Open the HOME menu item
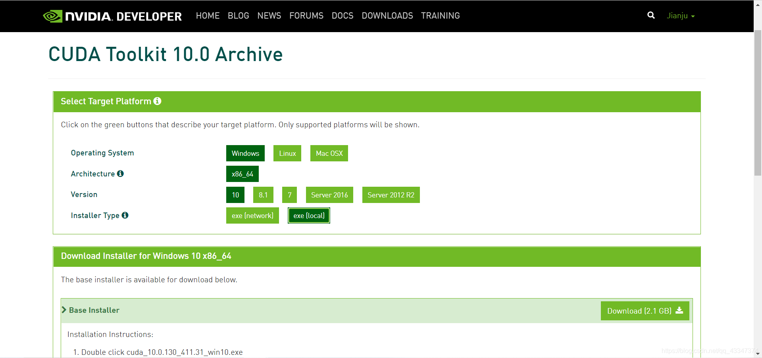The image size is (762, 358). [208, 16]
